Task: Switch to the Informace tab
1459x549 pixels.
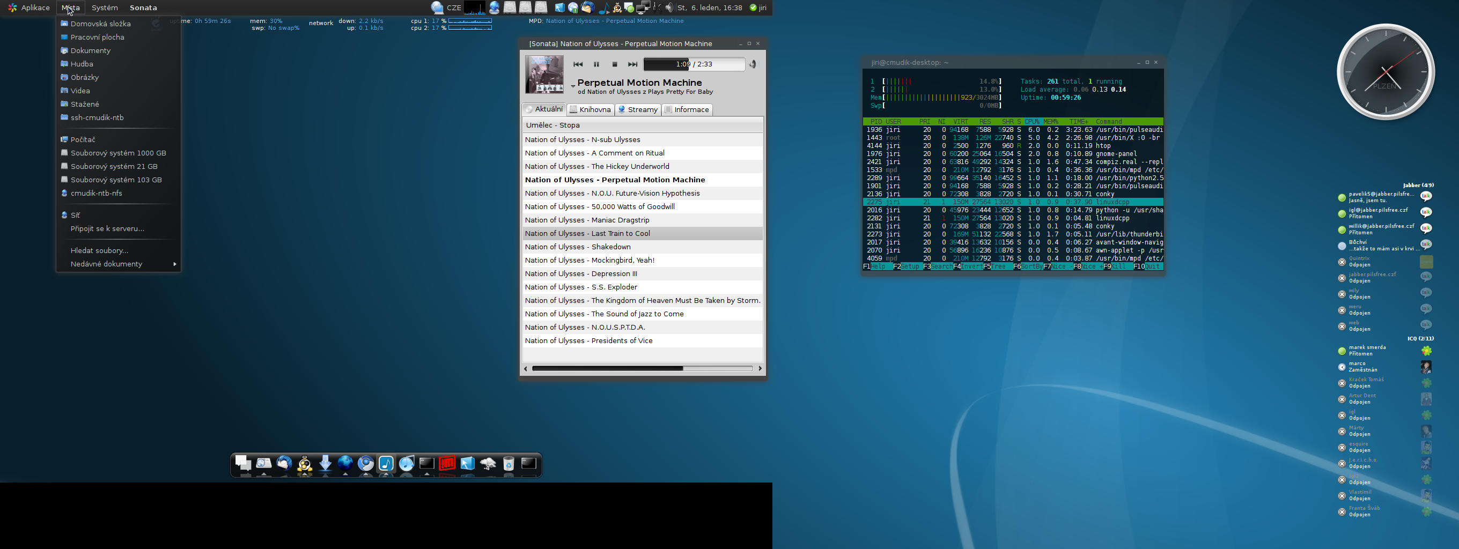Action: coord(687,110)
